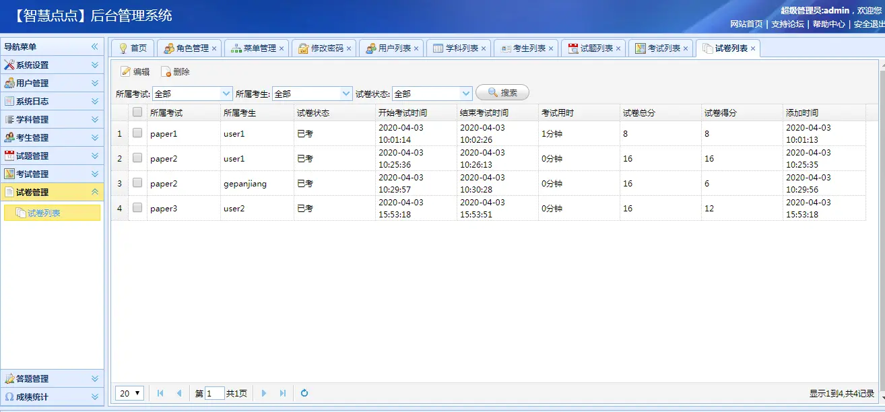Viewport: 885px width, 412px height.
Task: Click the 删除 delete button
Action: (x=175, y=72)
